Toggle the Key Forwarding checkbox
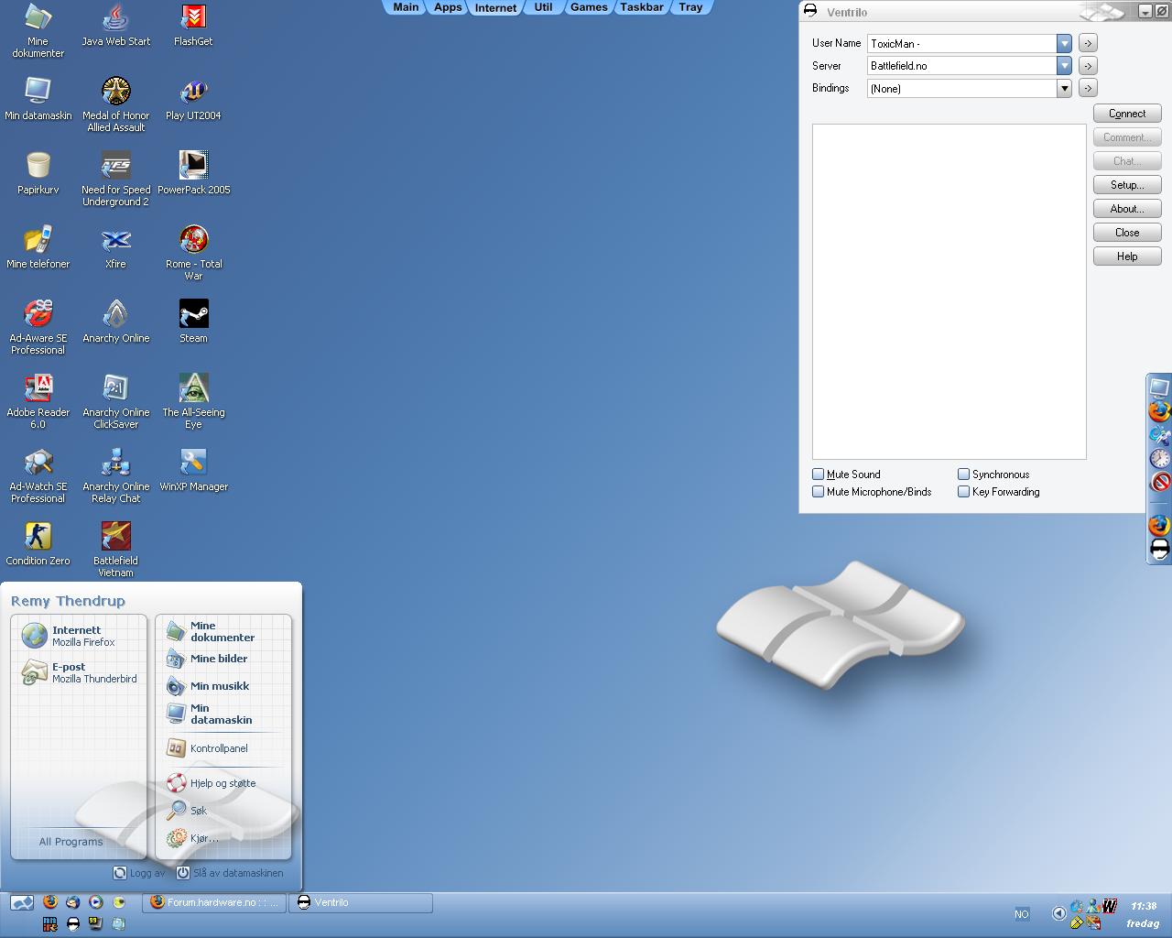Viewport: 1172px width, 938px height. coord(963,492)
